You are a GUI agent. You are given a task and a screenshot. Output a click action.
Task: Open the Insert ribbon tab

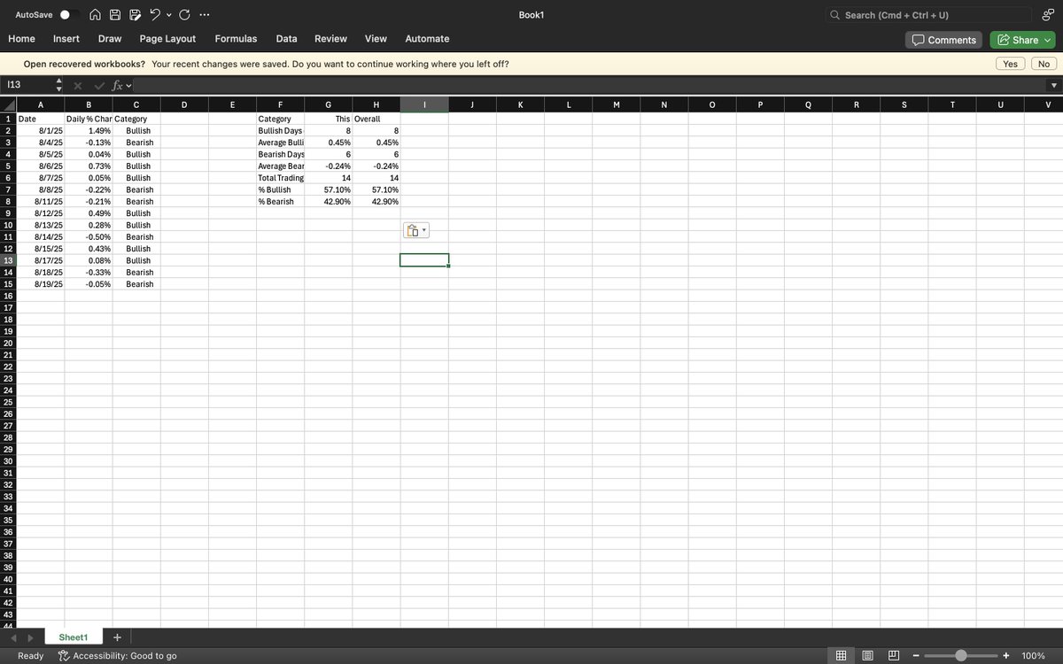(x=66, y=39)
